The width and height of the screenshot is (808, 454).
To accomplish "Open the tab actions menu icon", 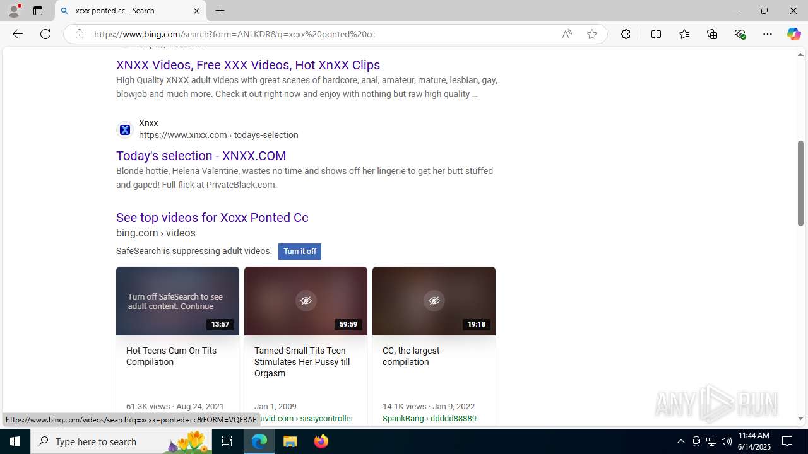I will pos(38,11).
